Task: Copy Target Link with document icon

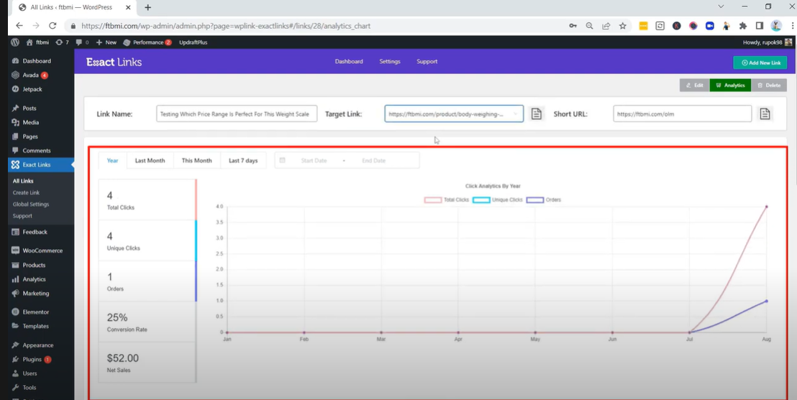Action: click(x=536, y=114)
